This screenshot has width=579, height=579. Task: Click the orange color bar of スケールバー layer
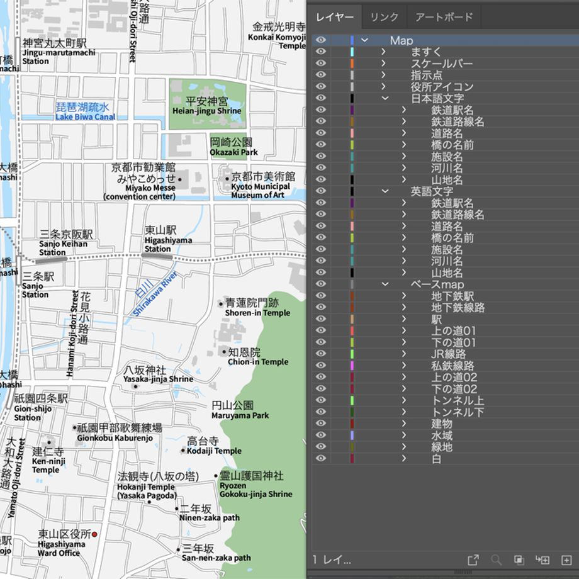(x=352, y=63)
